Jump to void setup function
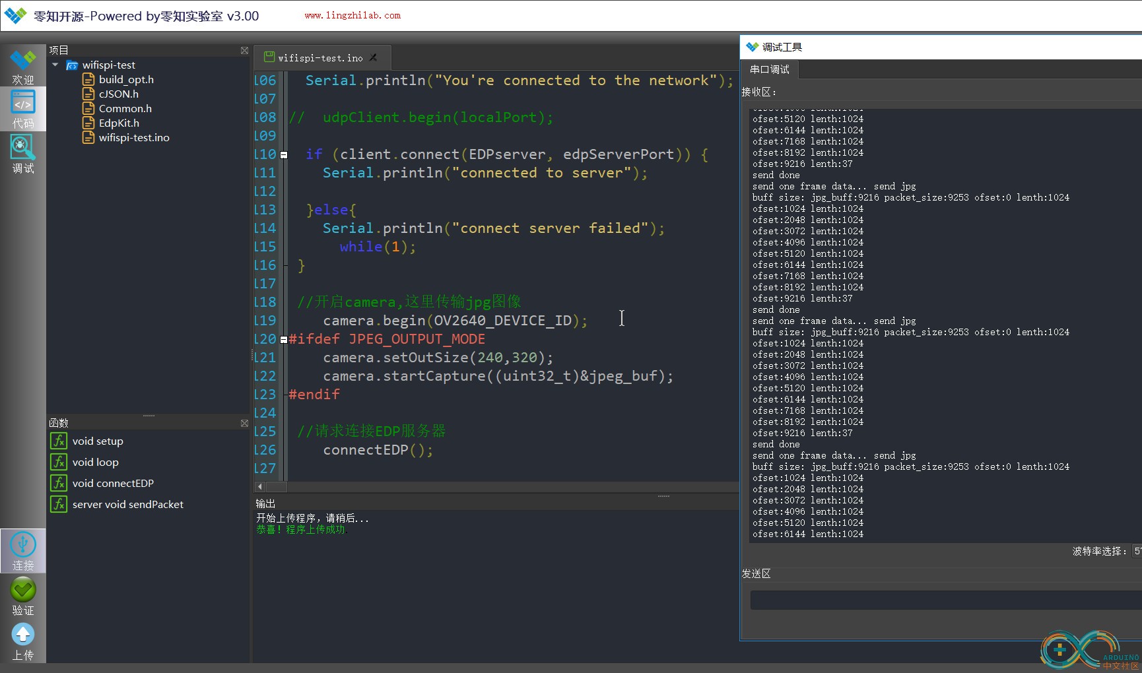 [x=98, y=441]
